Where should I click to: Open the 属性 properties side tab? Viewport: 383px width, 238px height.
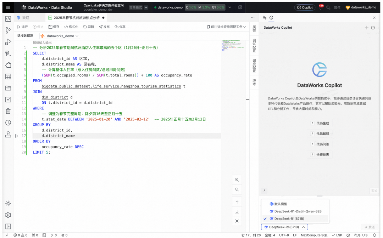254,29
